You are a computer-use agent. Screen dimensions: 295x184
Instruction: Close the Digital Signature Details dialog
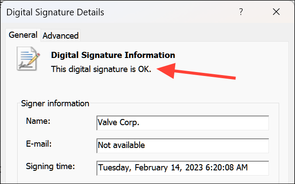[276, 12]
